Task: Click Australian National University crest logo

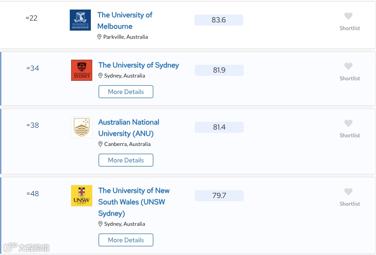Action: tap(82, 127)
